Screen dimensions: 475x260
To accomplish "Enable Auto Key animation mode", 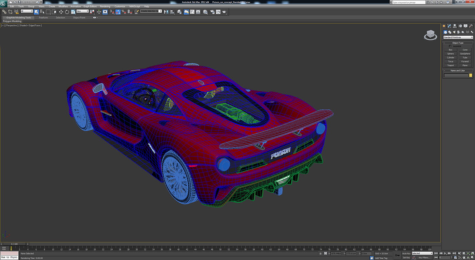I will point(407,253).
